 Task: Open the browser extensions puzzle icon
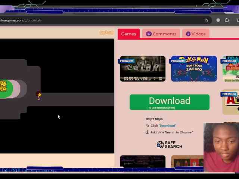[227, 20]
